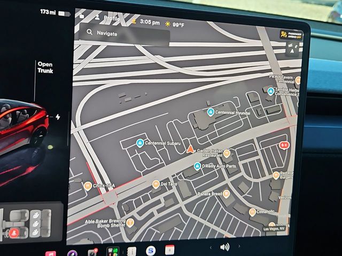Screen dimensions: 342x256
Task: Tap the 173 mi battery range indicator
Action: pos(48,12)
